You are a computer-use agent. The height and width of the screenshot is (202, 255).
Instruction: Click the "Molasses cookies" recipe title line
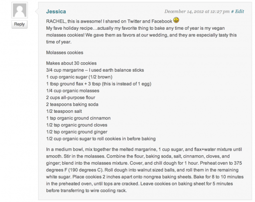(65, 52)
